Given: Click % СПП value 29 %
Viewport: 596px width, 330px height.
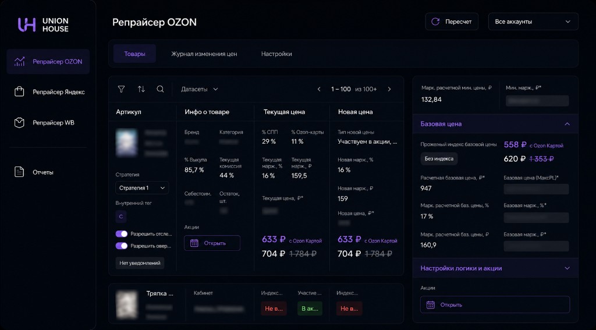Looking at the screenshot, I should pos(268,141).
